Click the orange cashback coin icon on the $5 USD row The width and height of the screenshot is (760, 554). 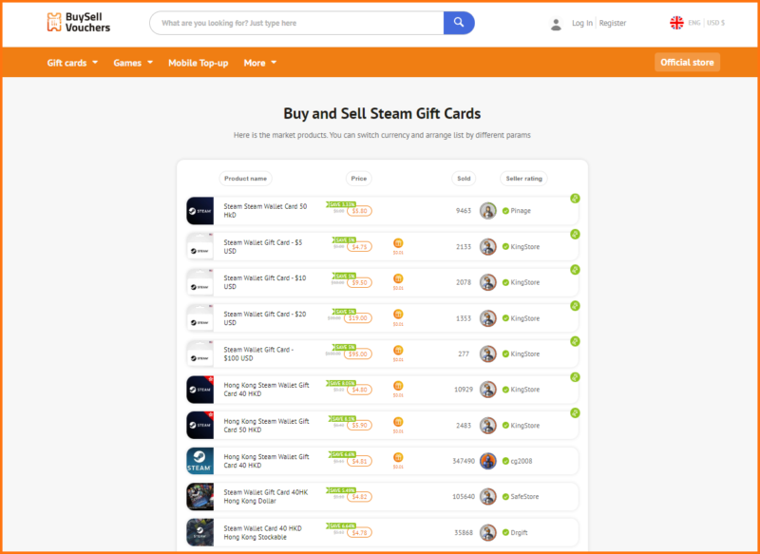pyautogui.click(x=398, y=245)
